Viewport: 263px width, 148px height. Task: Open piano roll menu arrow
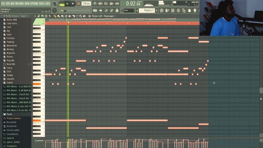[x=35, y=16]
